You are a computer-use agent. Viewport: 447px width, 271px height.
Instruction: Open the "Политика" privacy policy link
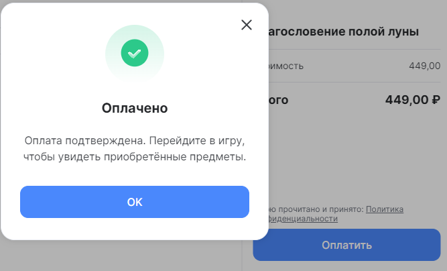385,209
